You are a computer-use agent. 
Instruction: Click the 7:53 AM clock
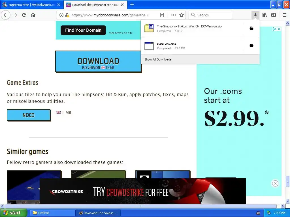click(x=280, y=213)
